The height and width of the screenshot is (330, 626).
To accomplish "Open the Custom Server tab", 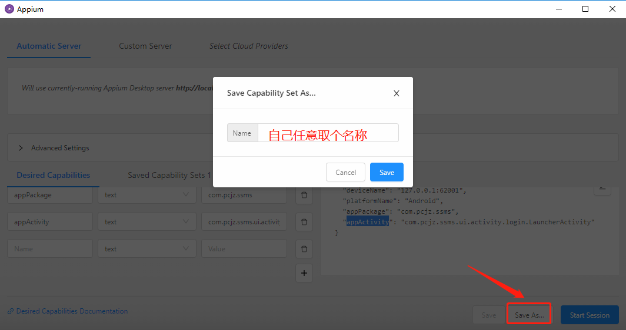I will (x=145, y=46).
